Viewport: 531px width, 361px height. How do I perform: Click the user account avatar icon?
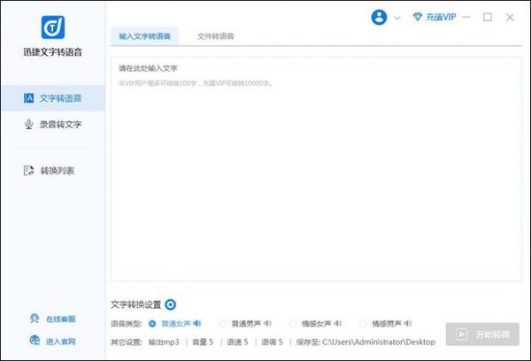point(380,17)
